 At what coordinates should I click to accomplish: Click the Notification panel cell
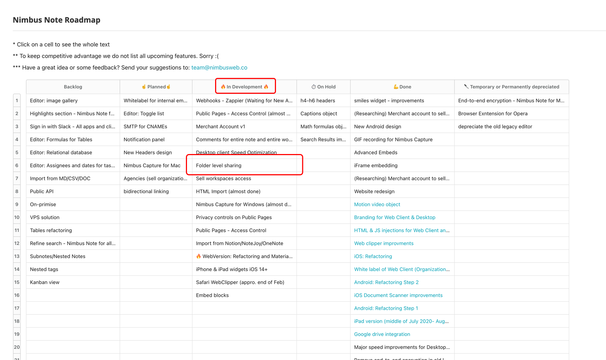(x=156, y=140)
